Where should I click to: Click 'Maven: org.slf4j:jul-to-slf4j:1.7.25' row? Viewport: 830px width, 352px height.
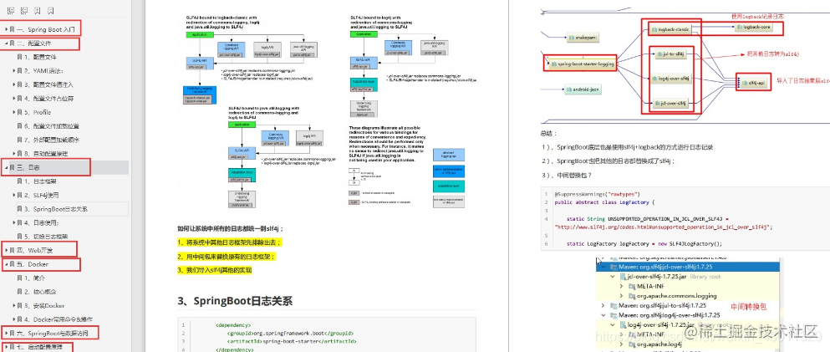(x=688, y=306)
